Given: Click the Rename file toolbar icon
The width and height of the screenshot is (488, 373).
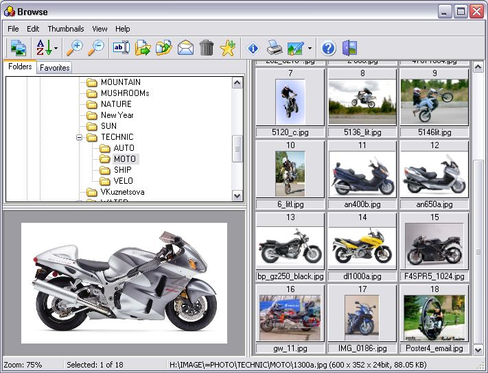Looking at the screenshot, I should point(121,47).
